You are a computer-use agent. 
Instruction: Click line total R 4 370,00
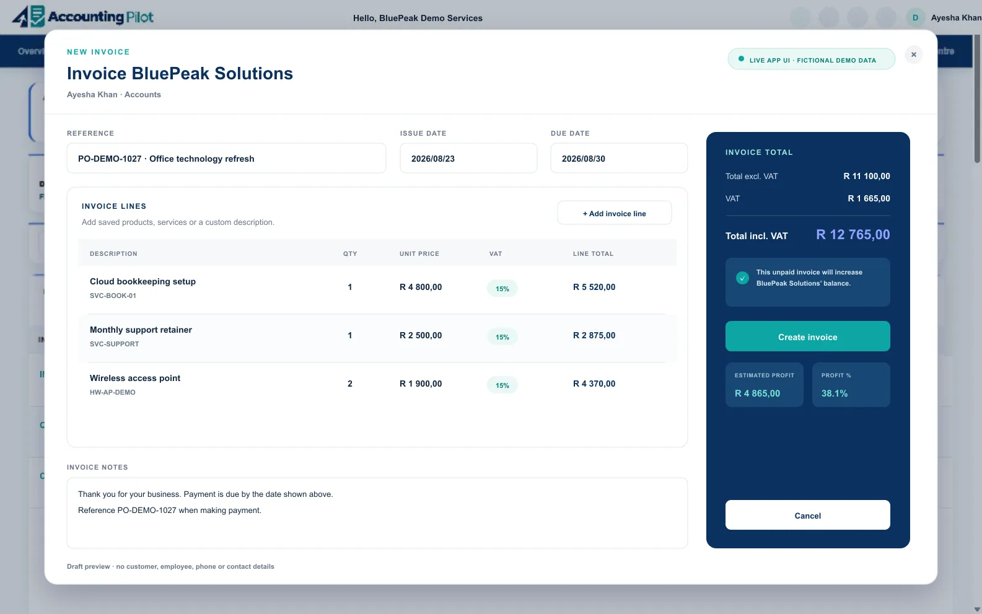pos(594,384)
